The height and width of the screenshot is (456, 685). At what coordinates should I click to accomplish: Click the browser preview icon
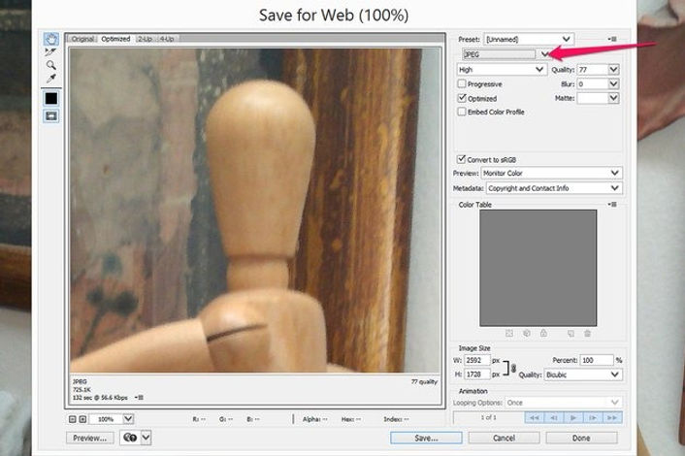pyautogui.click(x=130, y=438)
